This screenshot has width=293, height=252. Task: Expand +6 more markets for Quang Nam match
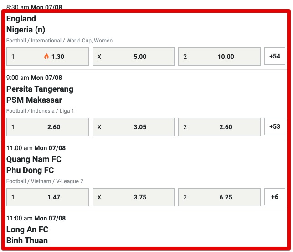click(x=275, y=197)
